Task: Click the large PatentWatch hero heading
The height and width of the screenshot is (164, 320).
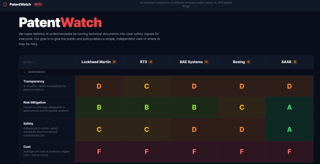Action: [x=60, y=23]
